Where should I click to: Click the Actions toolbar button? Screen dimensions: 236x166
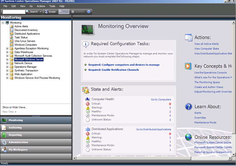[x=77, y=12]
